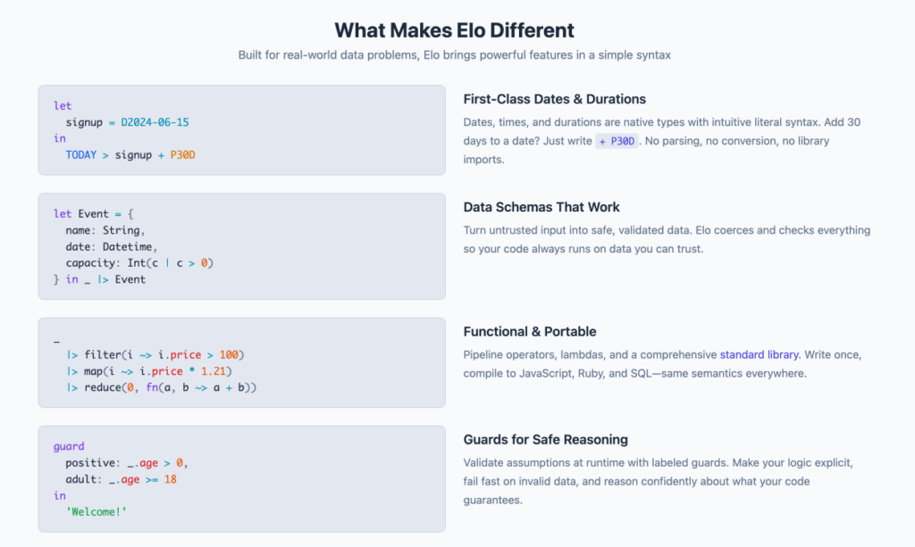Click the capacity Int constraint code line

(139, 262)
